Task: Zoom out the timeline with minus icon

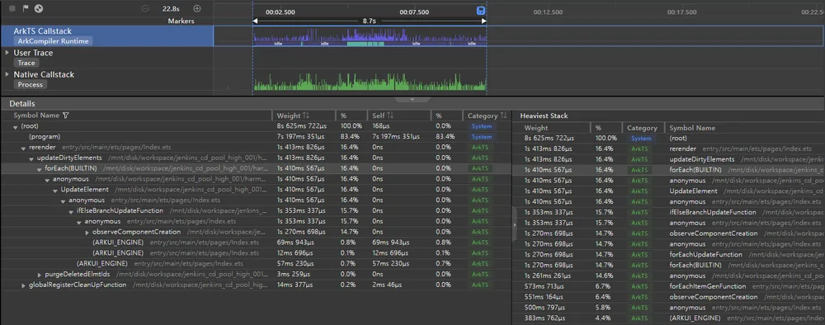Action: coord(145,8)
